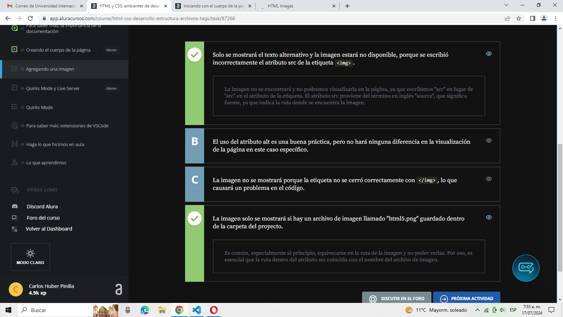
Task: Open the tab search dropdown arrow
Action: [506, 5]
